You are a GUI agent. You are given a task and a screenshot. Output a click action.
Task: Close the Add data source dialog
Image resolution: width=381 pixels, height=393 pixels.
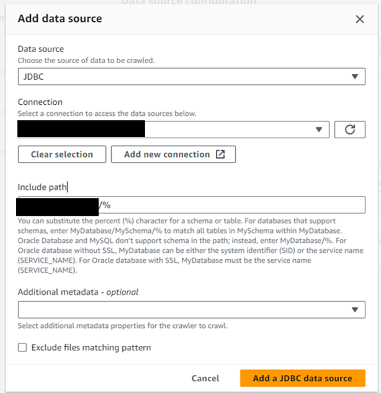click(360, 19)
